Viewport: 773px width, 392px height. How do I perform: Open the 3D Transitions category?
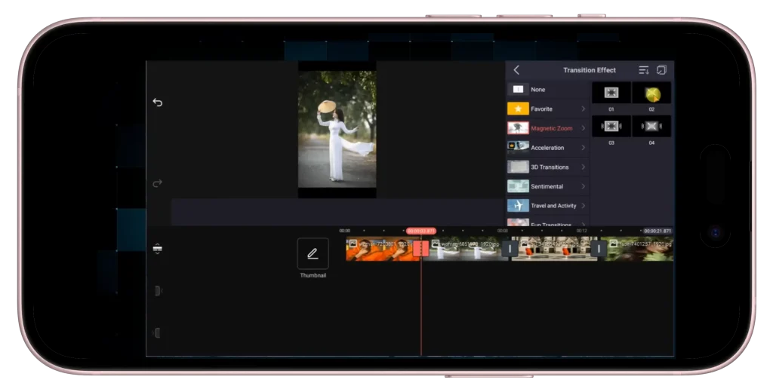coord(548,167)
